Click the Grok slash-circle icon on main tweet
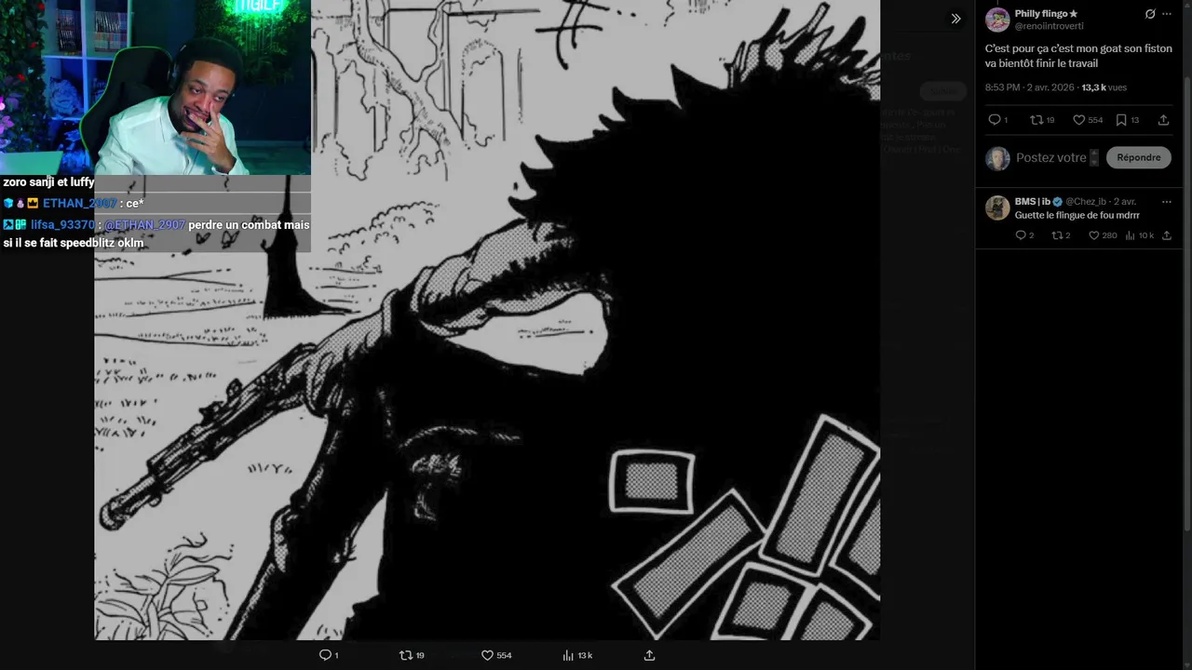 (1150, 14)
